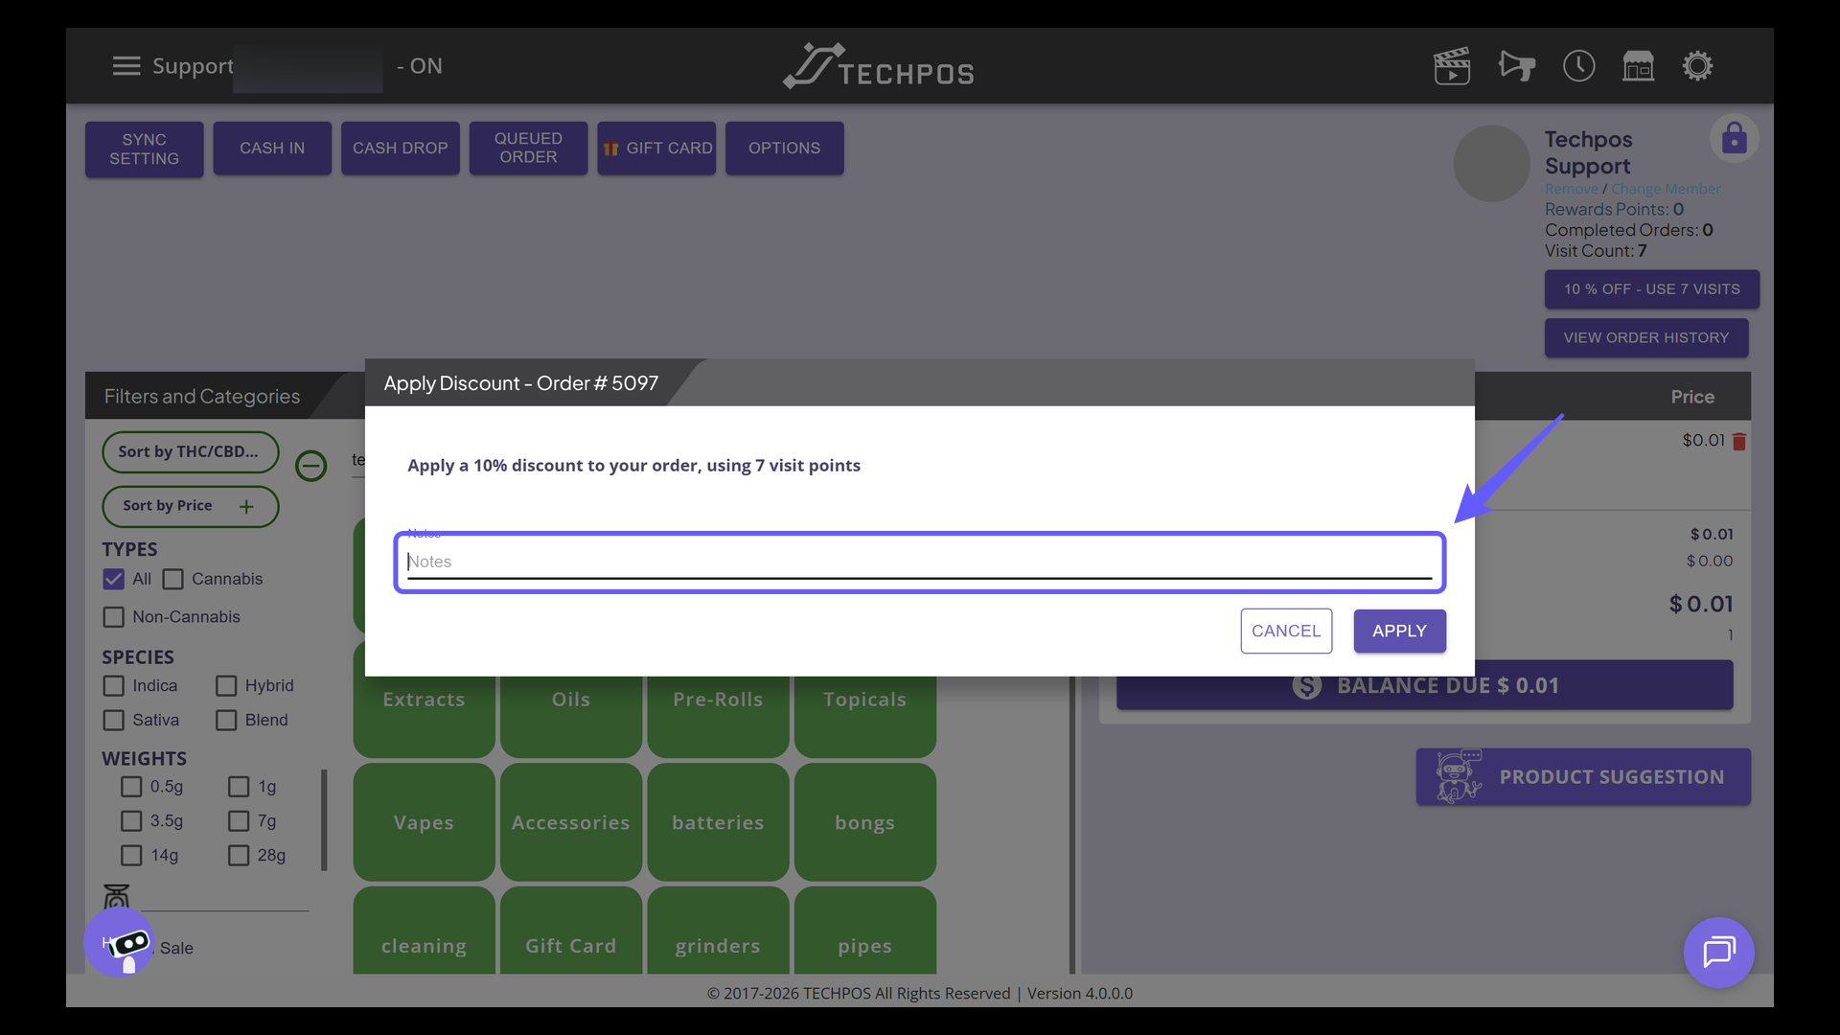Open the Sort by THC/CBD dropdown
Viewport: 1840px width, 1035px height.
[190, 452]
